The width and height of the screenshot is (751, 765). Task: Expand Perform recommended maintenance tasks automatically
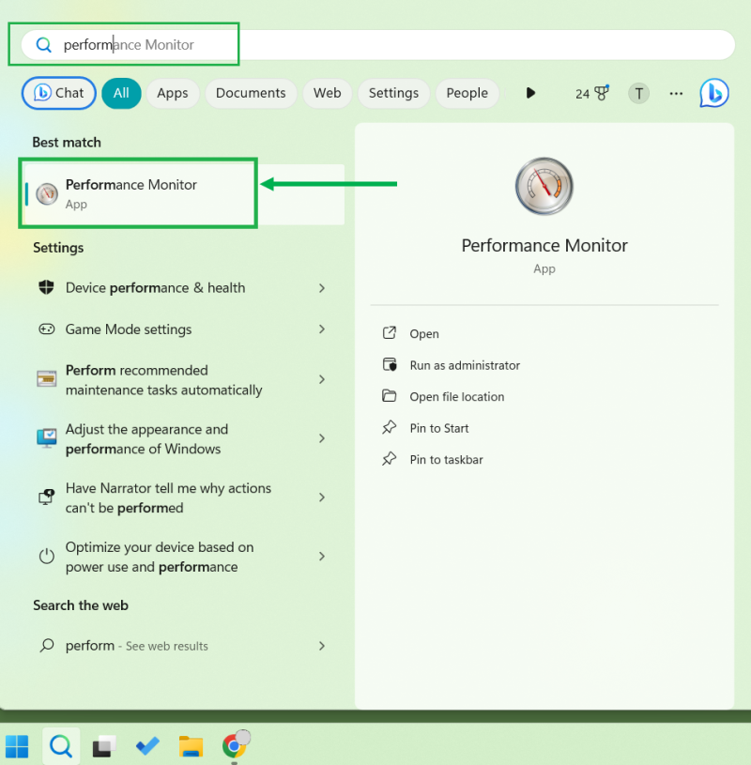click(x=322, y=379)
